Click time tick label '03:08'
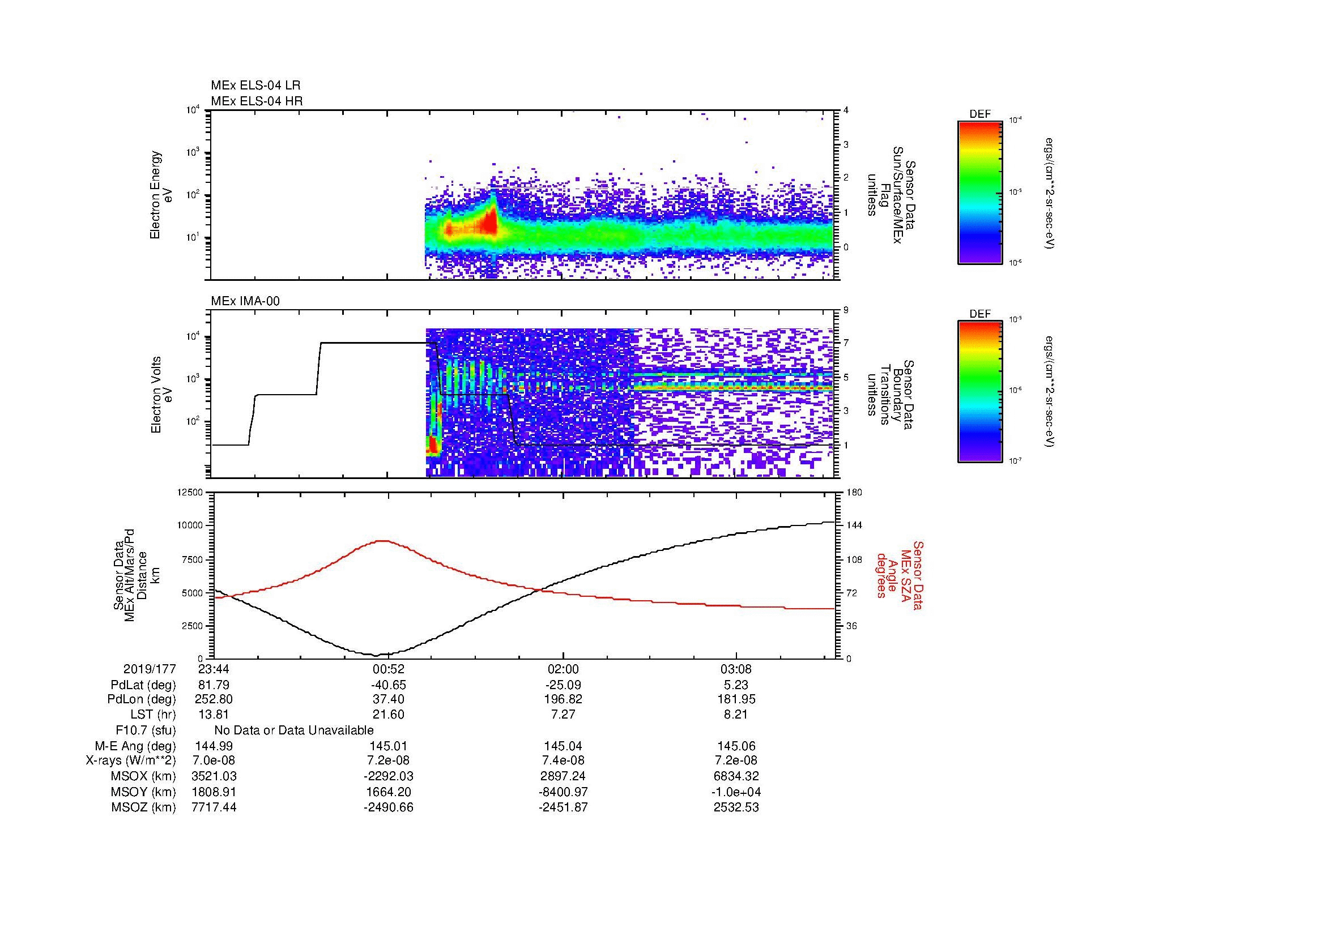The height and width of the screenshot is (936, 1325). pos(736,669)
